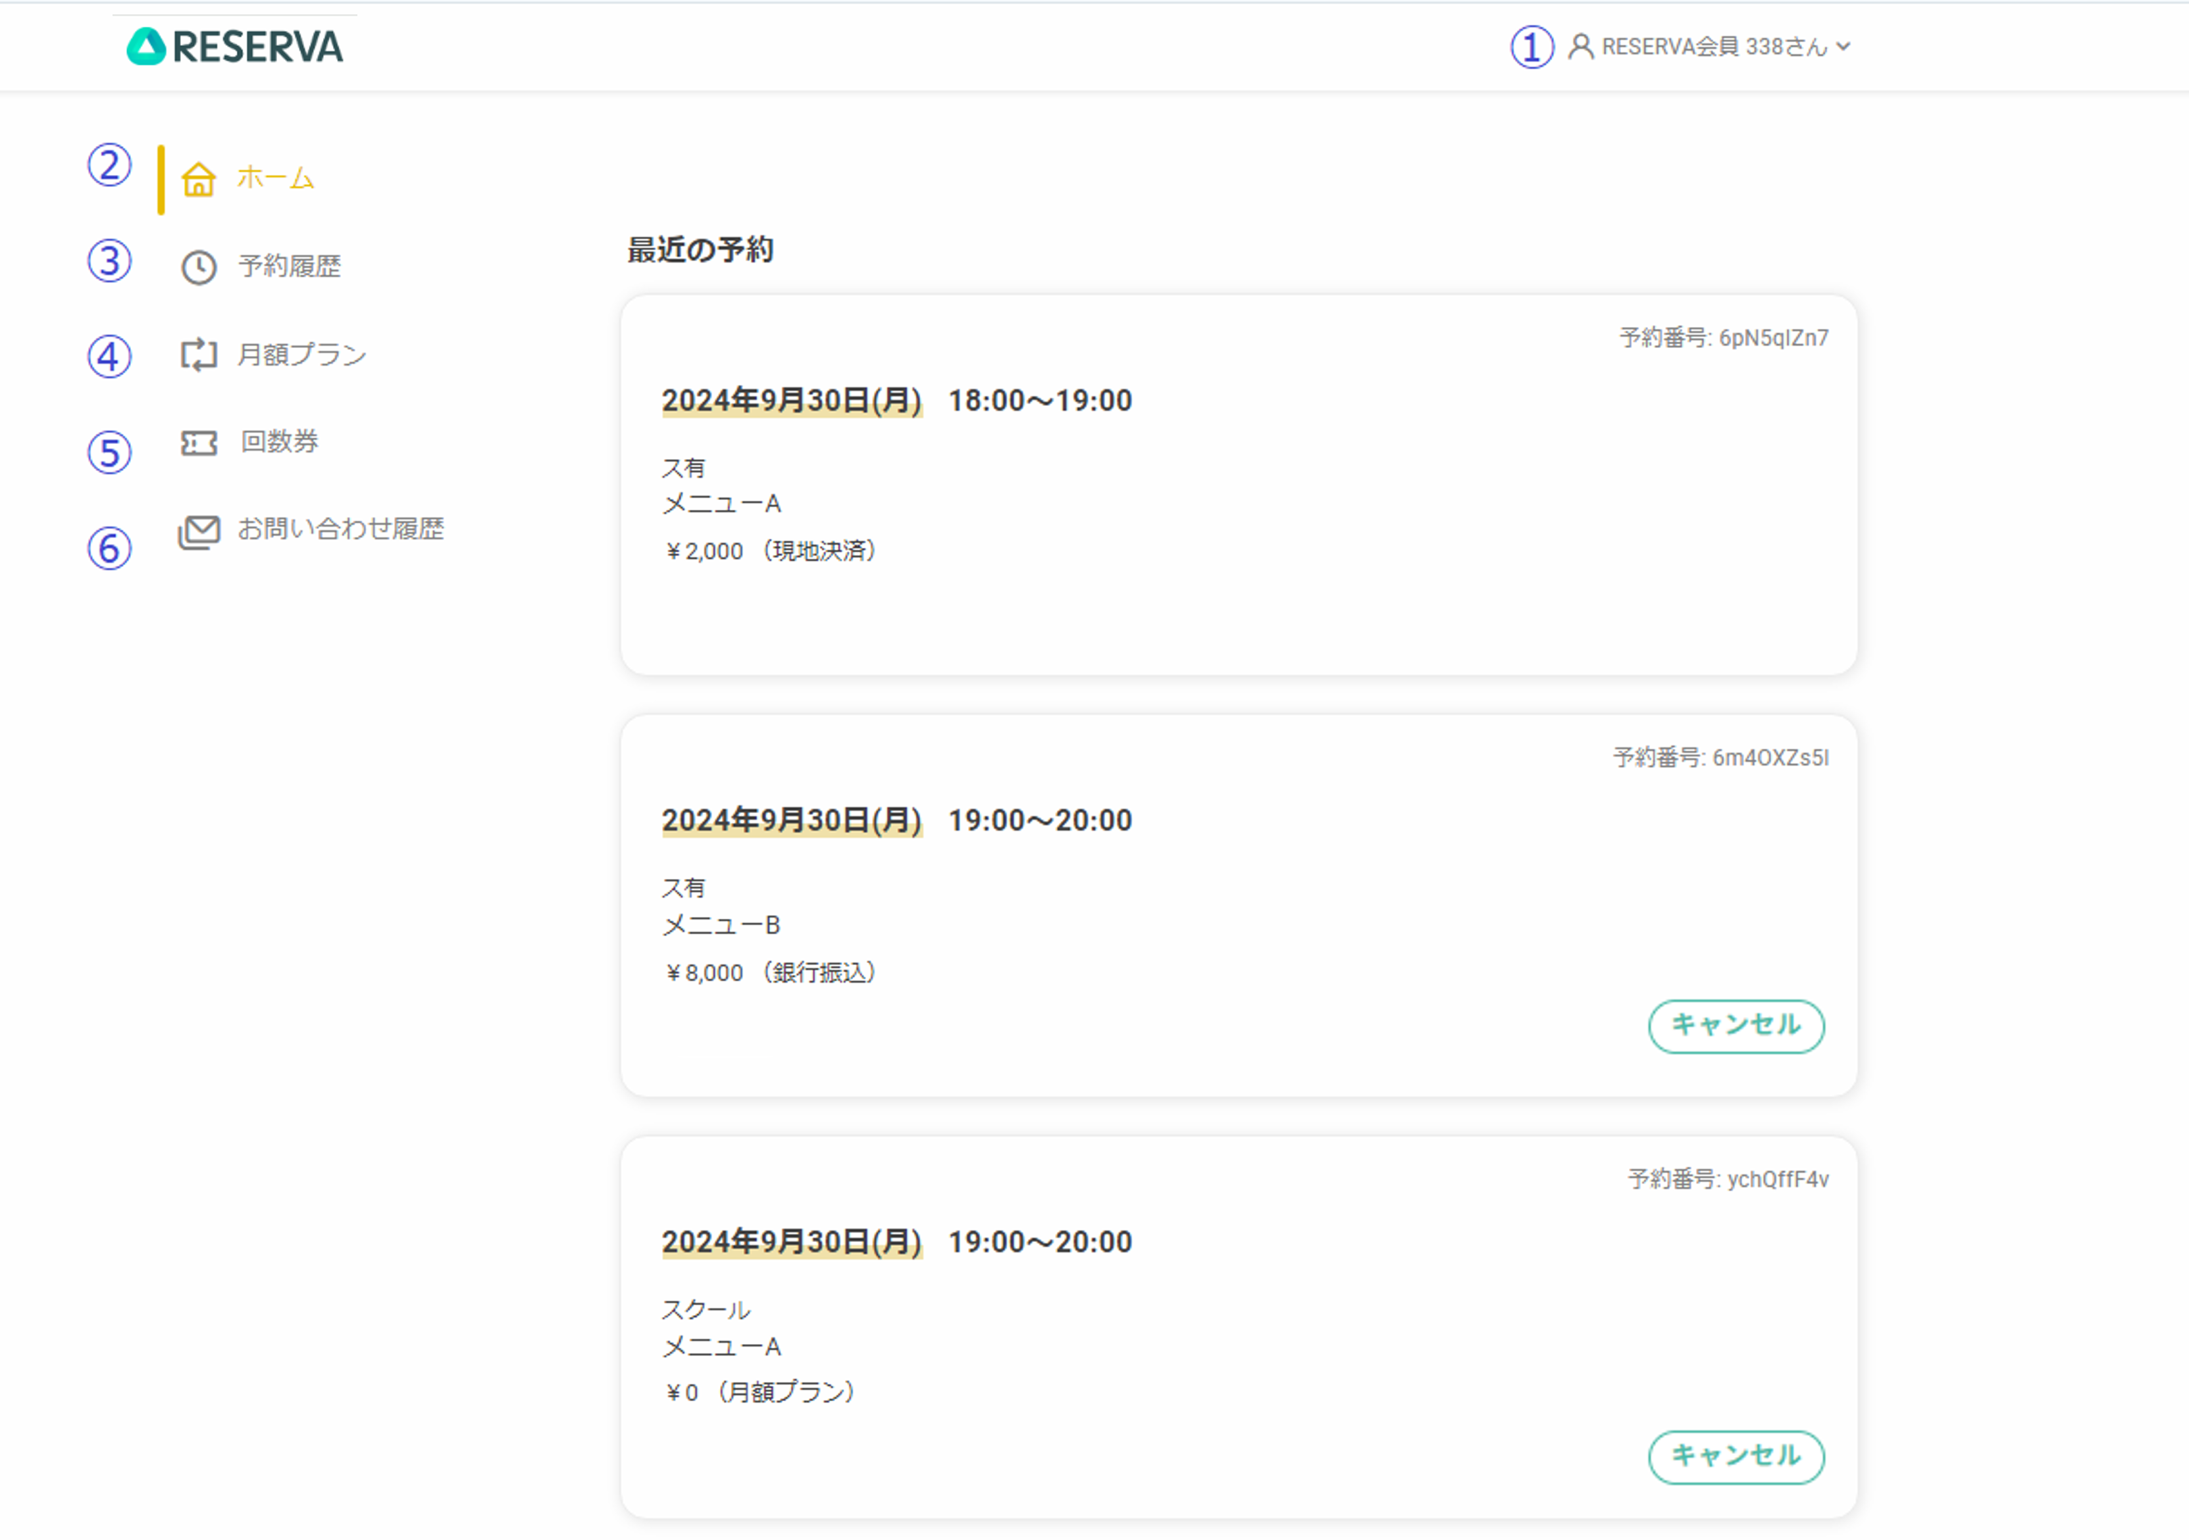Screen dimensions: 2189x1540
Task: Open the 月額プラン menu item
Action: pyautogui.click(x=301, y=355)
